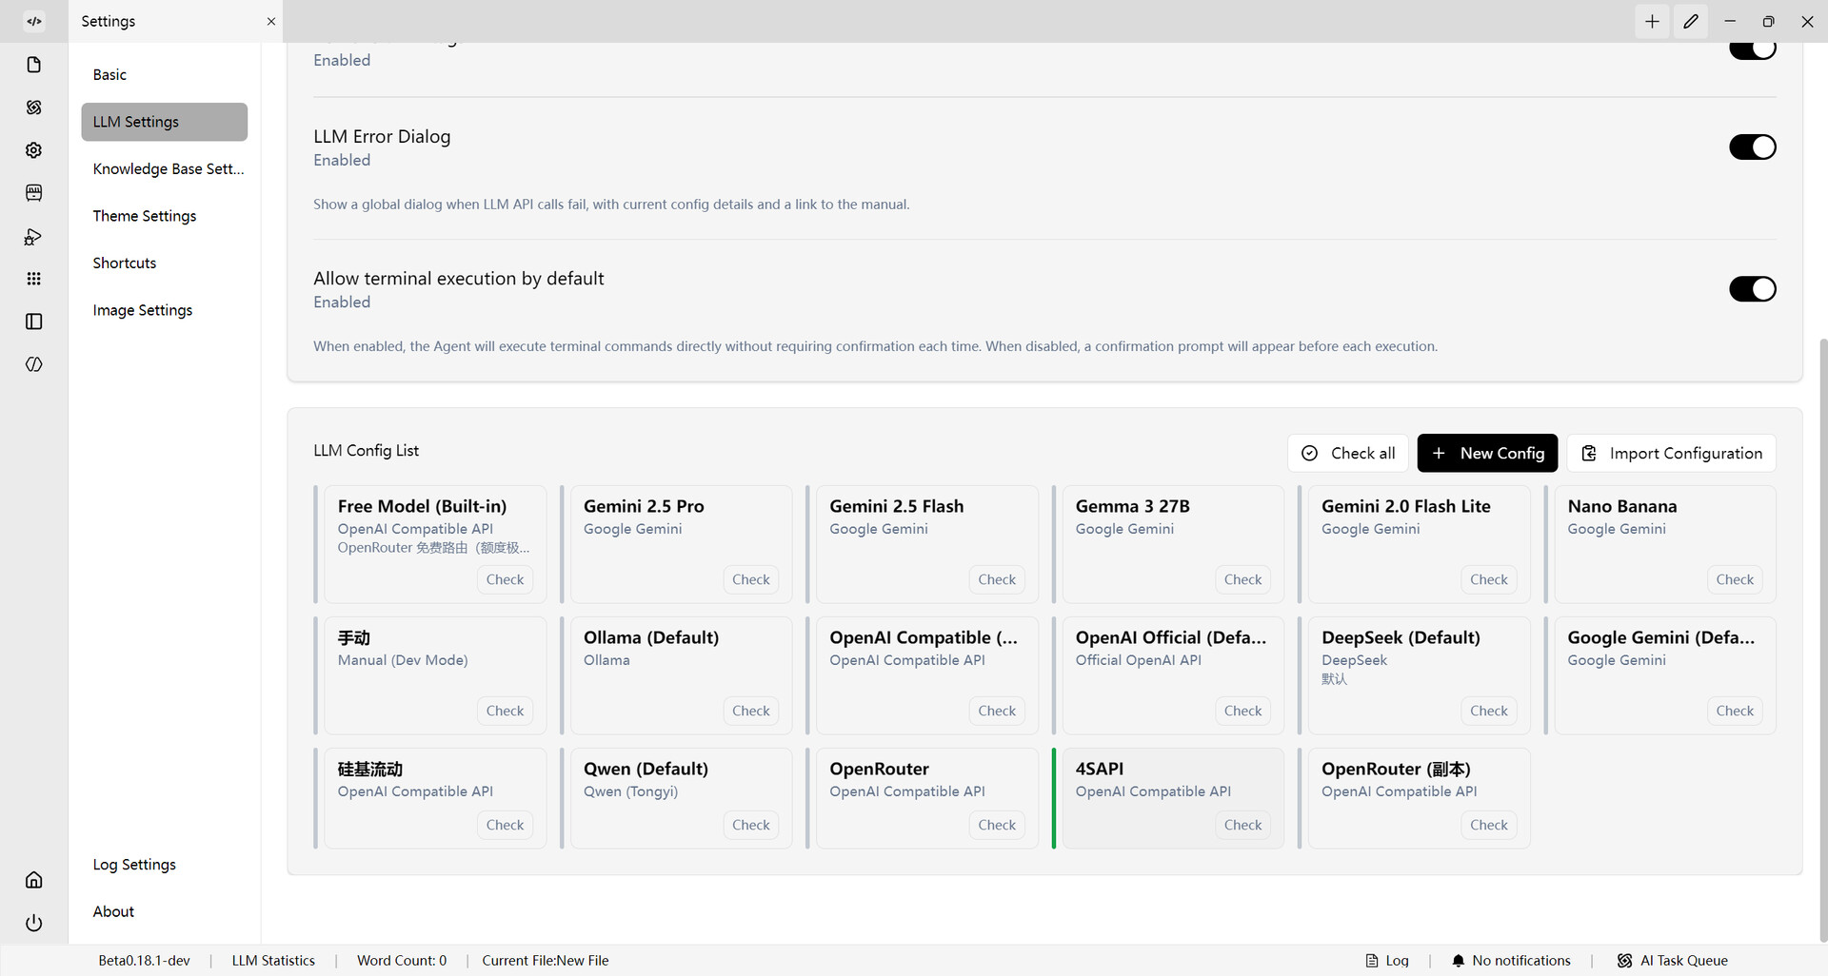Image resolution: width=1828 pixels, height=976 pixels.
Task: Toggle the side panel layout icon
Action: click(x=34, y=322)
